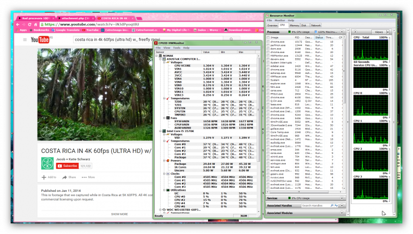
Task: Open the Apps bookmark shortcut
Action: [21, 30]
